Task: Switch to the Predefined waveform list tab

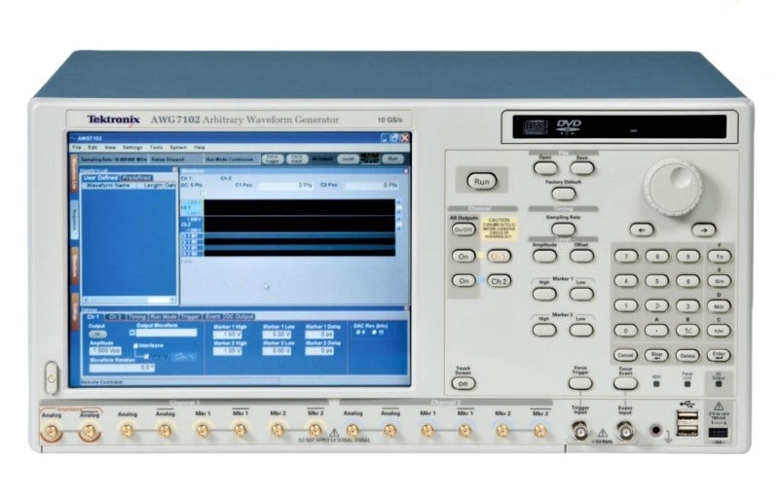Action: [137, 177]
